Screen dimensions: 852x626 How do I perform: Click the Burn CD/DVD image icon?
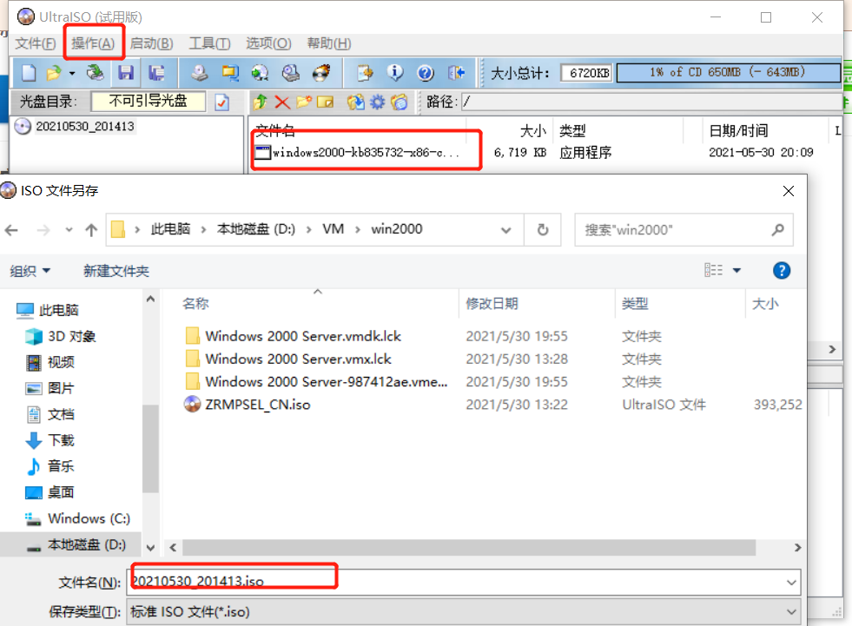(x=321, y=72)
